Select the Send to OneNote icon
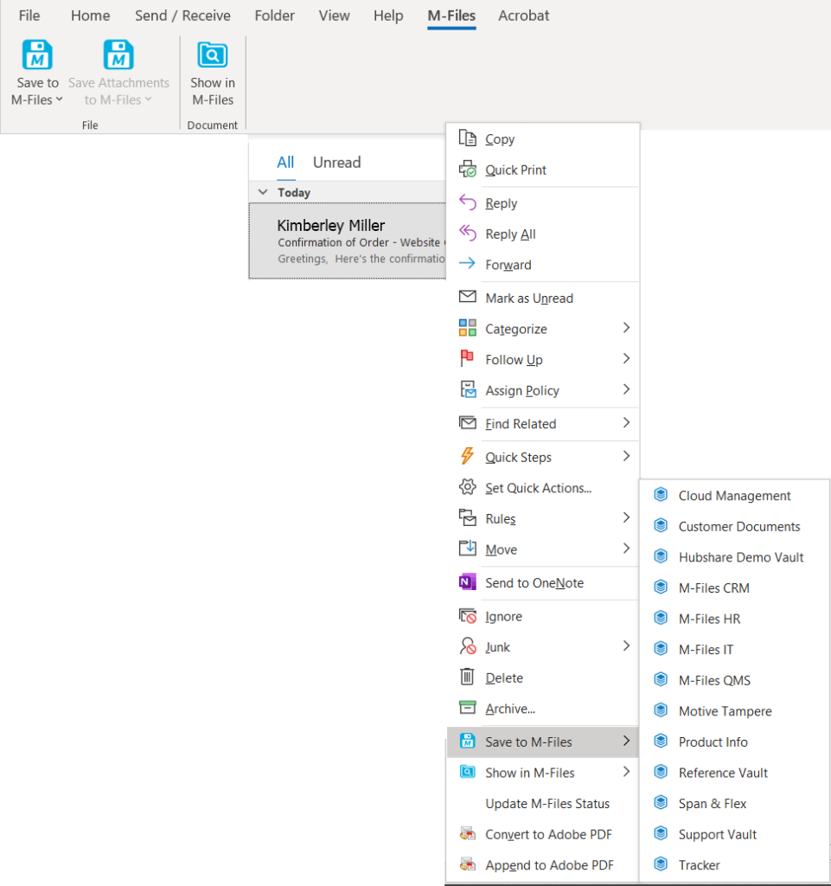831x886 pixels. click(465, 583)
